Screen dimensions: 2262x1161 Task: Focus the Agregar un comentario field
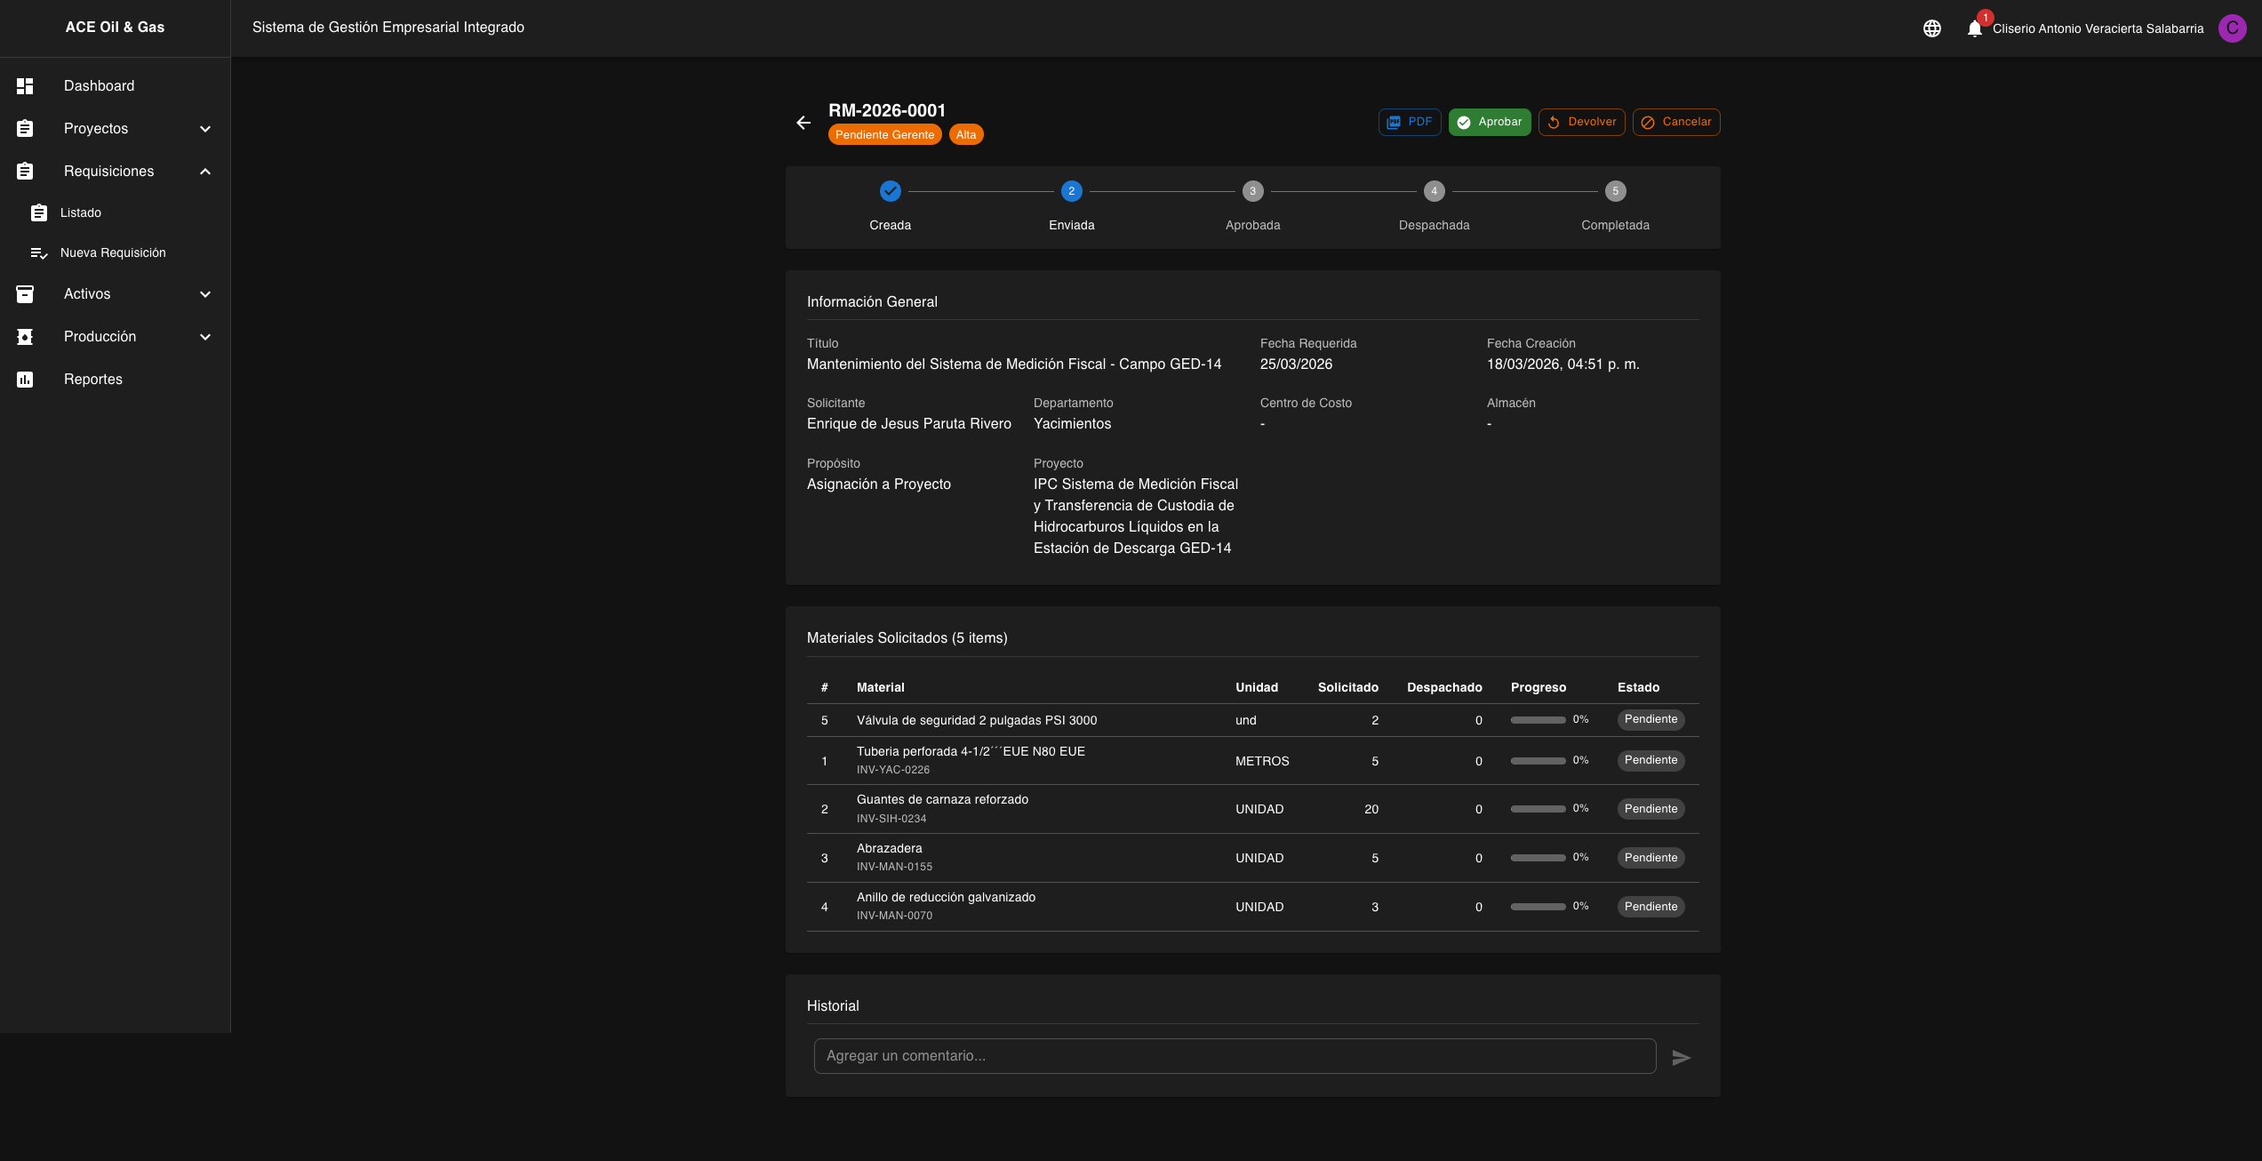point(1234,1056)
